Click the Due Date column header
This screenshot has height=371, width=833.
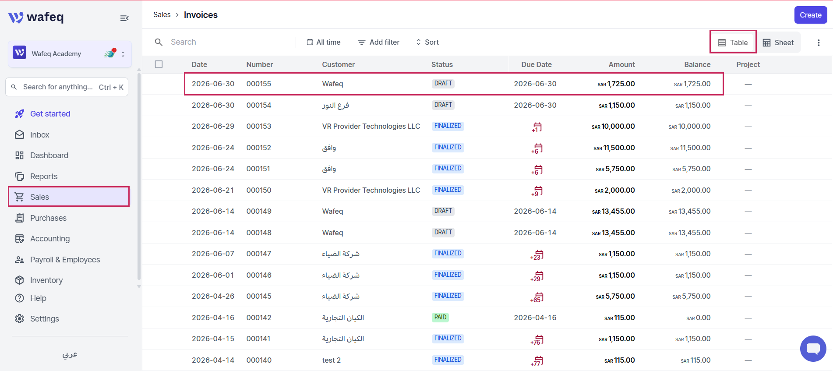tap(537, 64)
